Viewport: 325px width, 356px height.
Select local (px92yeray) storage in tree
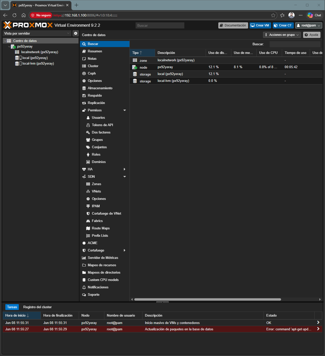click(35, 58)
